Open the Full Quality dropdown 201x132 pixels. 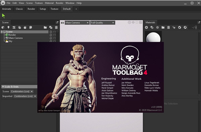click(x=103, y=23)
